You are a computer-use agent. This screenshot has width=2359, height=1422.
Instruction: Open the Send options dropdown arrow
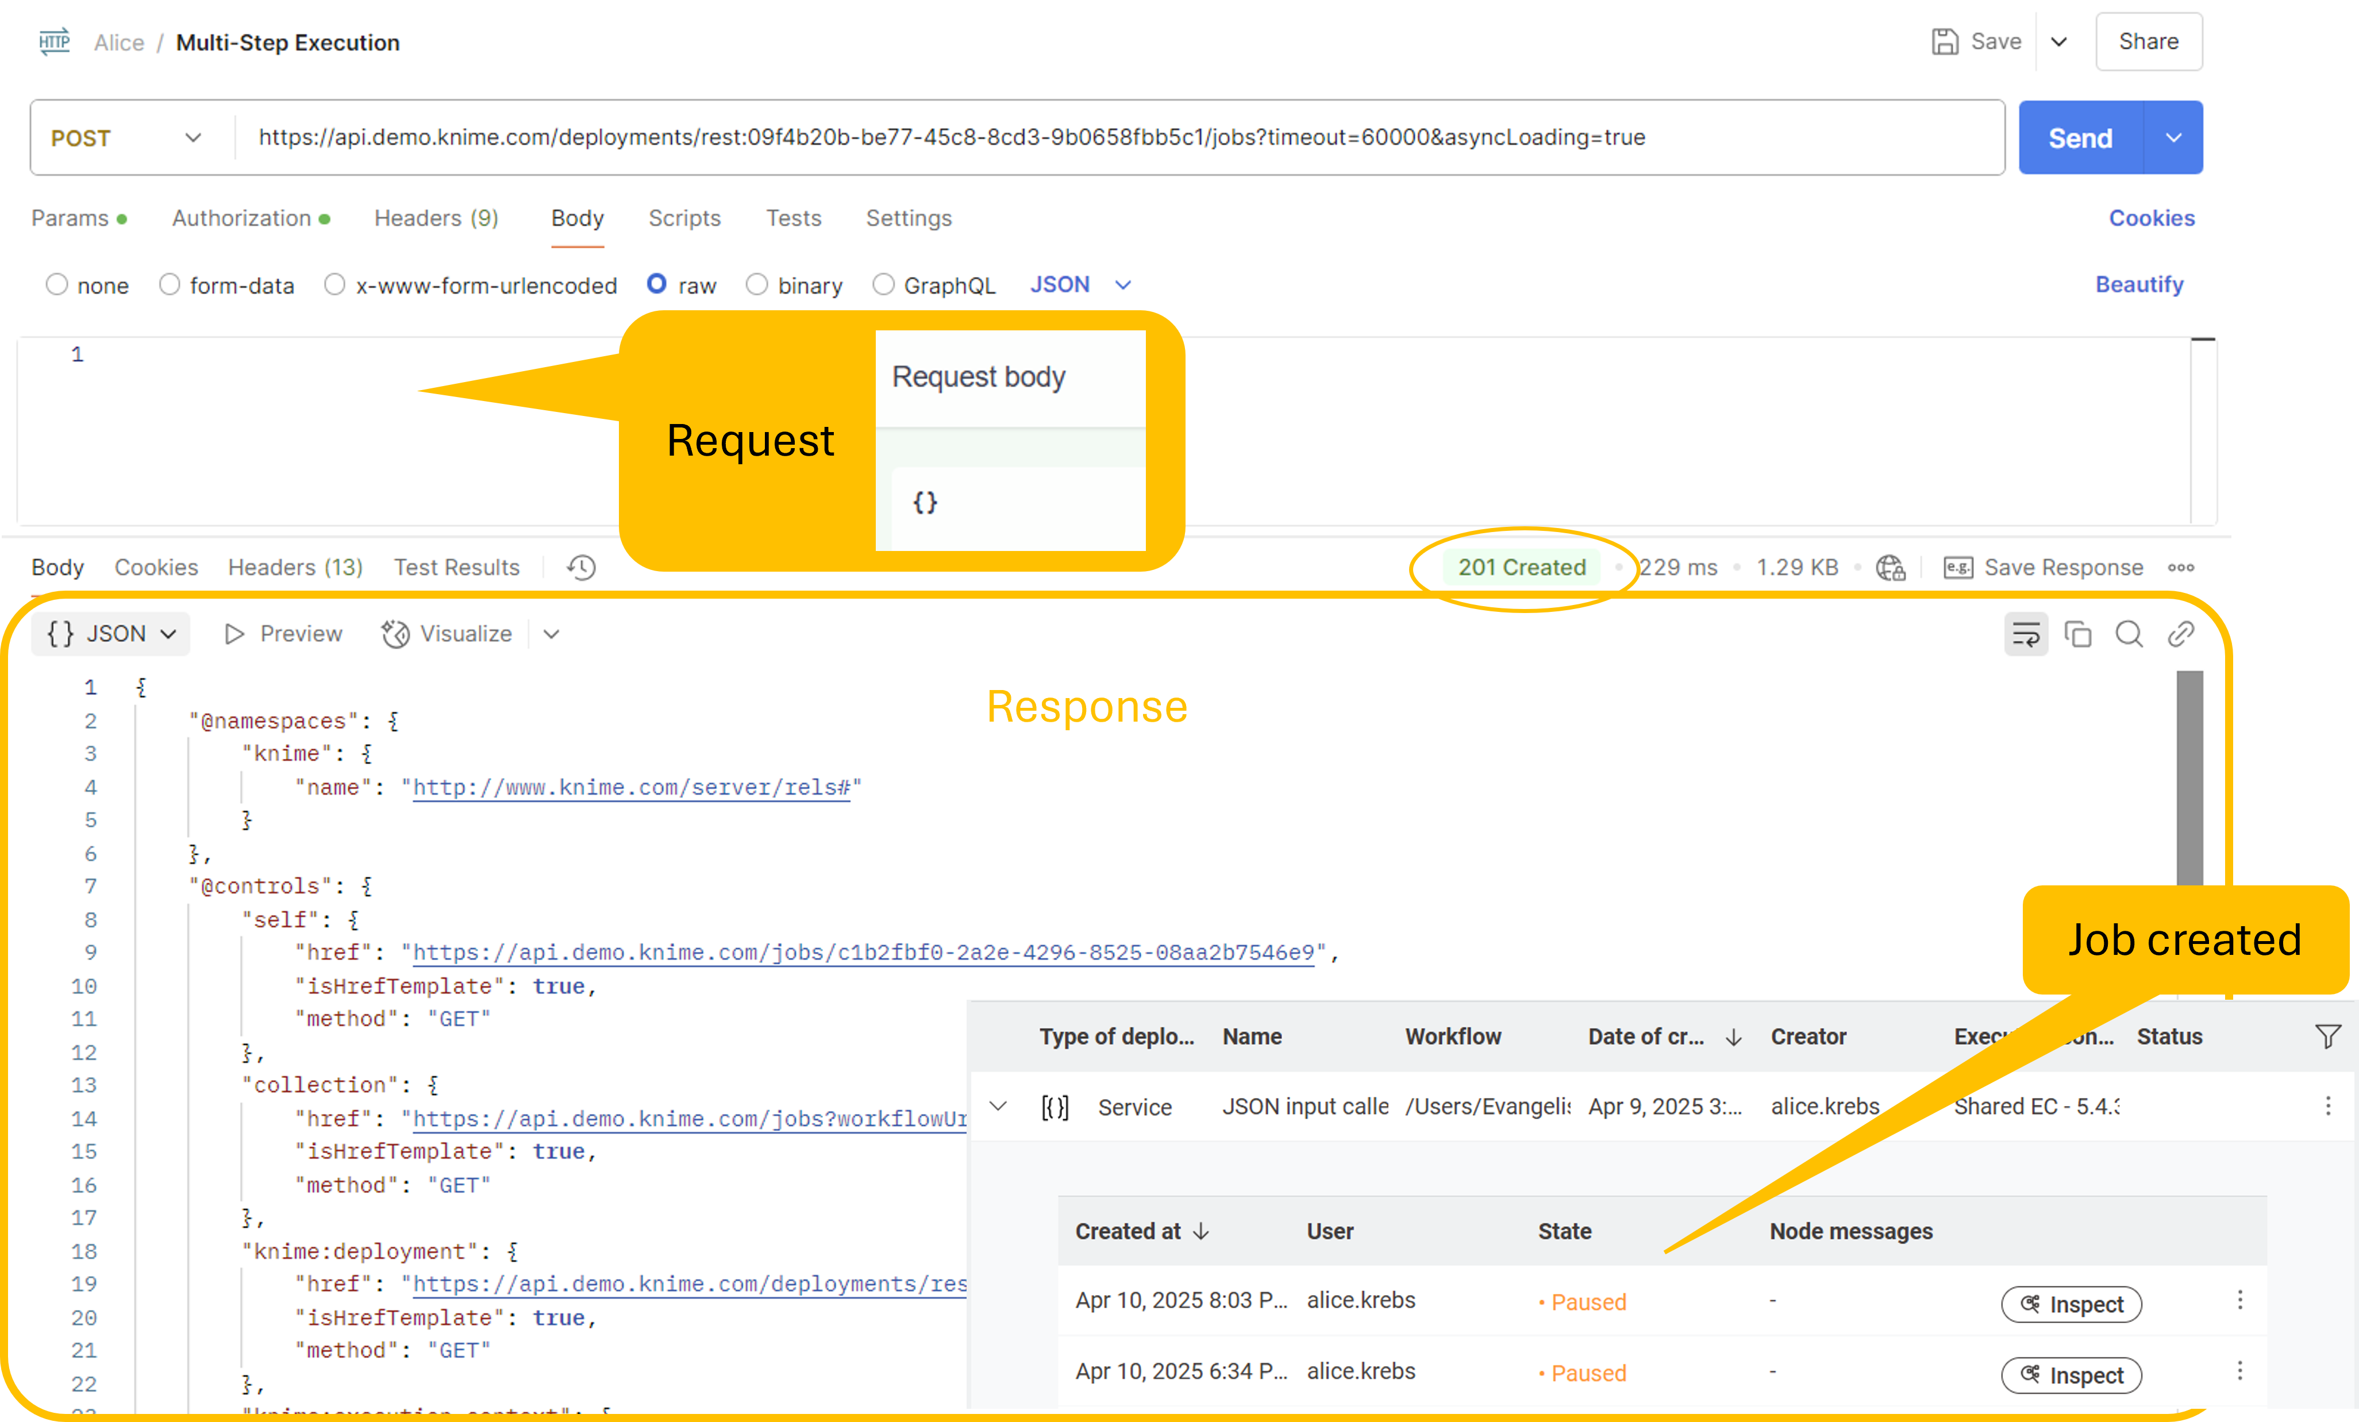pos(2174,138)
